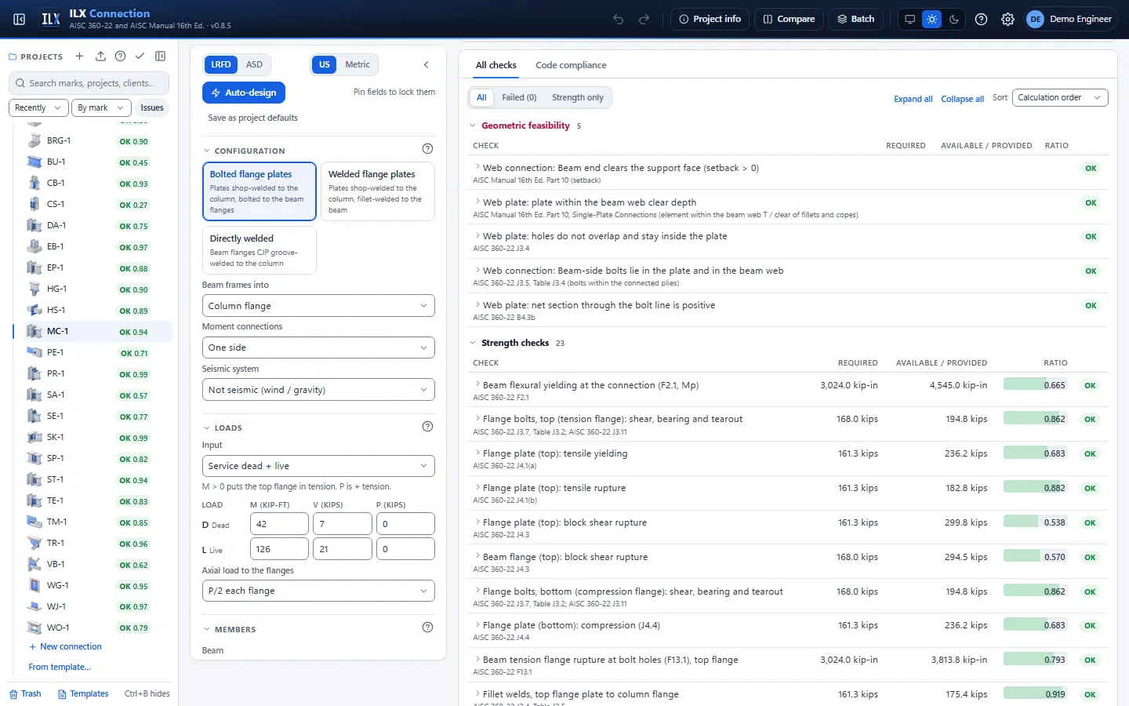Viewport: 1129px width, 706px height.
Task: Show Strength only checks
Action: point(578,97)
